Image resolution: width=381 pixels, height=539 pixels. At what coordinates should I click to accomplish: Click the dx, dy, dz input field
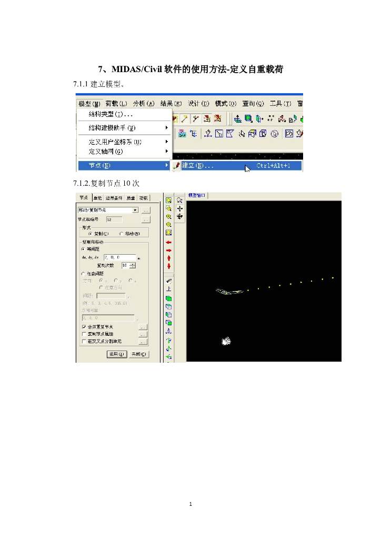pyautogui.click(x=120, y=257)
